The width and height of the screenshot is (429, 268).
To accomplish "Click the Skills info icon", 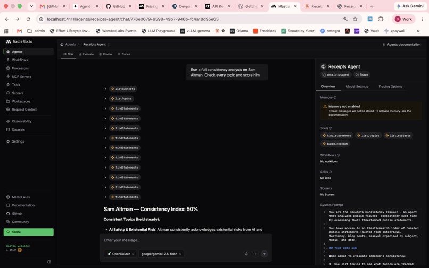I will coord(330,172).
